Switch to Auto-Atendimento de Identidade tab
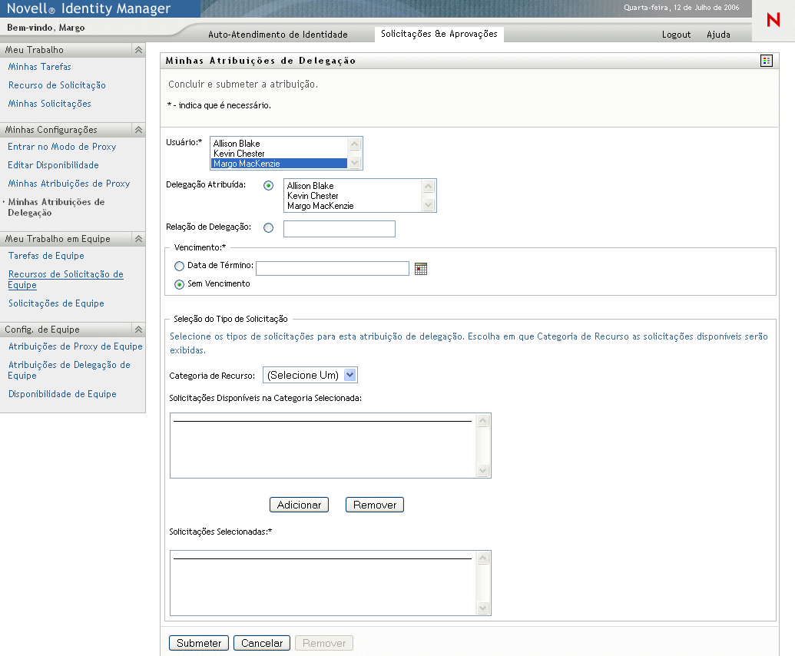Image resolution: width=795 pixels, height=656 pixels. tap(278, 35)
